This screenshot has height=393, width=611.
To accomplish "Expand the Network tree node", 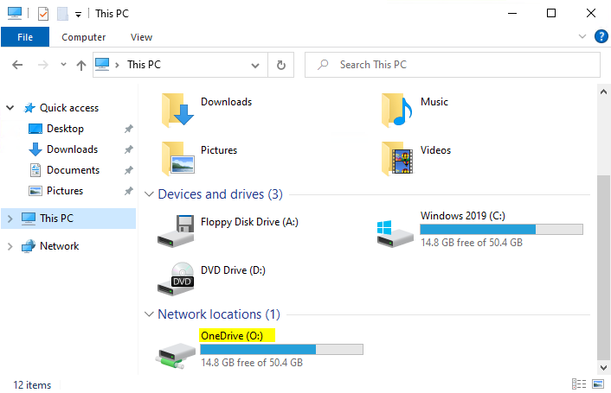I will 10,246.
